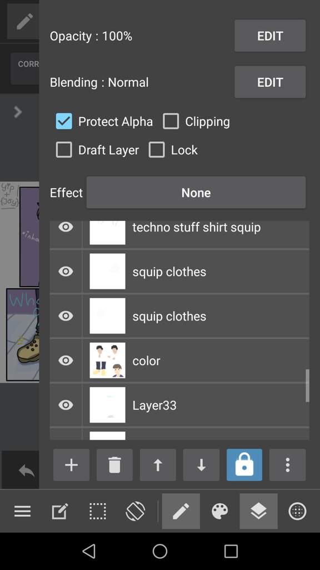320x570 pixels.
Task: Delete layer using trash icon
Action: pyautogui.click(x=114, y=465)
